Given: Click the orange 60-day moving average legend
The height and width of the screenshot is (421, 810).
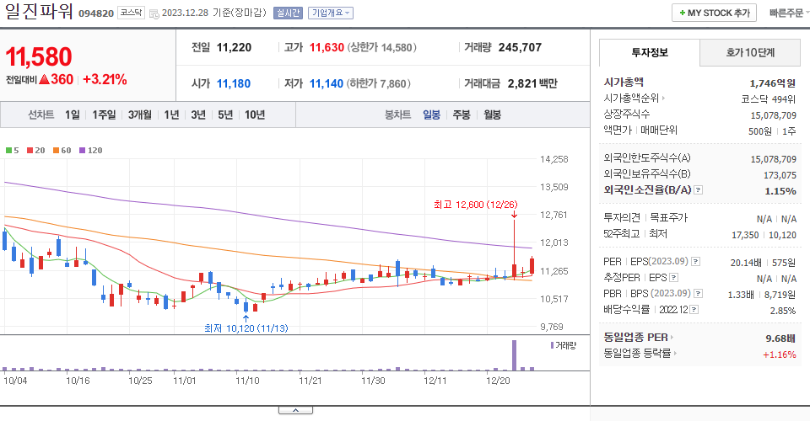Looking at the screenshot, I should tap(62, 151).
